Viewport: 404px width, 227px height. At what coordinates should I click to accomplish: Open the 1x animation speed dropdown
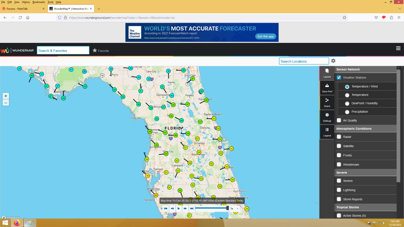click(234, 208)
